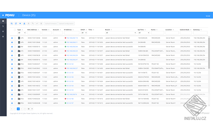Tick the checkbox on row 192.168.208.227
This screenshot has width=213, height=128.
(x=15, y=68)
